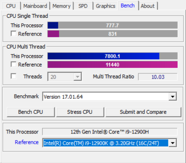186x163 pixels.
Task: Switch to the CPU tab
Action: coord(11,6)
